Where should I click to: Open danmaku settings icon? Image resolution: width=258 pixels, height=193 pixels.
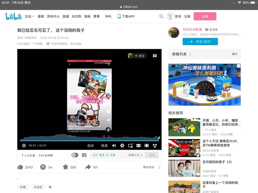(84, 155)
